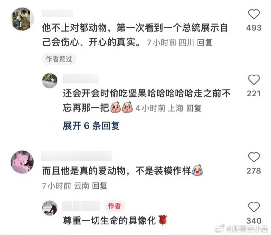Tap the rose emoji in author's reply
The image size is (271, 235).
pyautogui.click(x=163, y=220)
